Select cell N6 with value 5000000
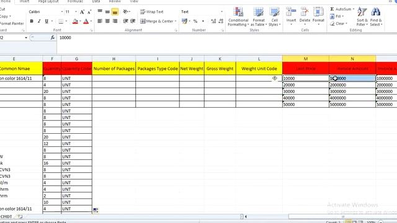The height and width of the screenshot is (223, 397). pyautogui.click(x=352, y=105)
